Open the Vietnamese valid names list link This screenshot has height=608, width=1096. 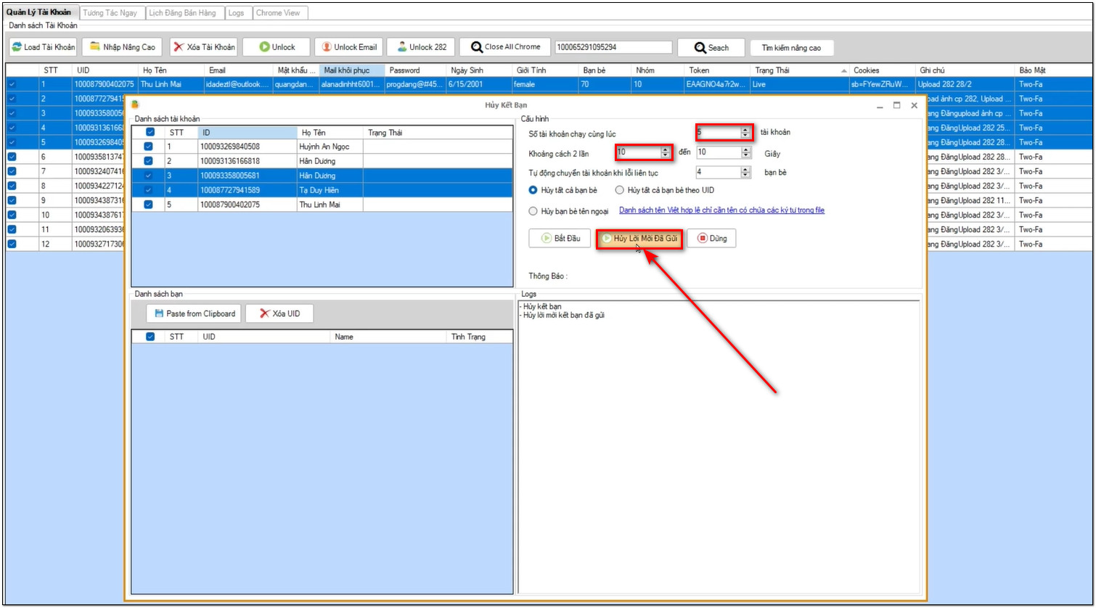(x=721, y=210)
